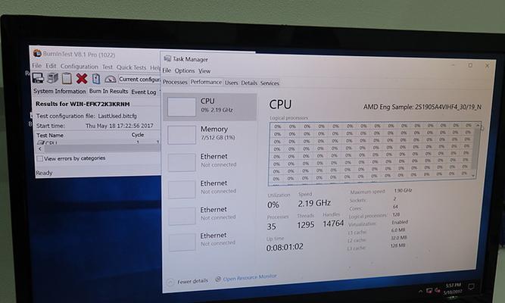Screen dimensions: 505x303
Task: Select the Performance tab in Task Manager
Action: [x=206, y=82]
